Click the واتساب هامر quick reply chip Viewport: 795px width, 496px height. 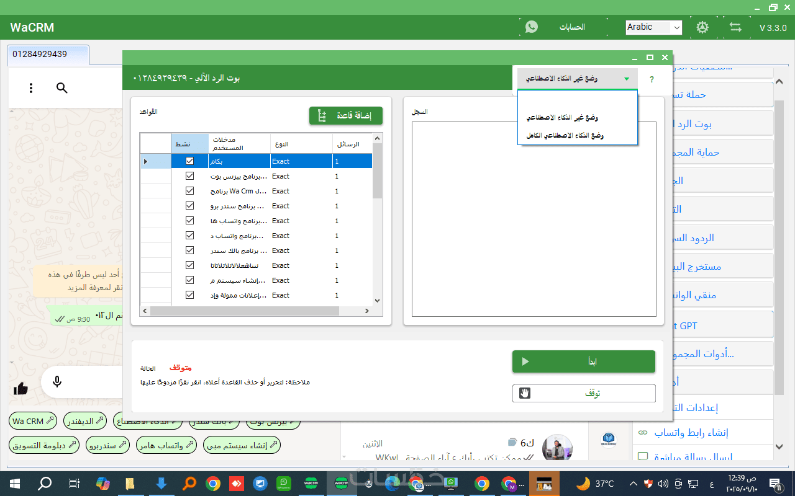coord(165,445)
